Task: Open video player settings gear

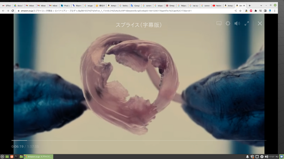Action: pyautogui.click(x=228, y=23)
